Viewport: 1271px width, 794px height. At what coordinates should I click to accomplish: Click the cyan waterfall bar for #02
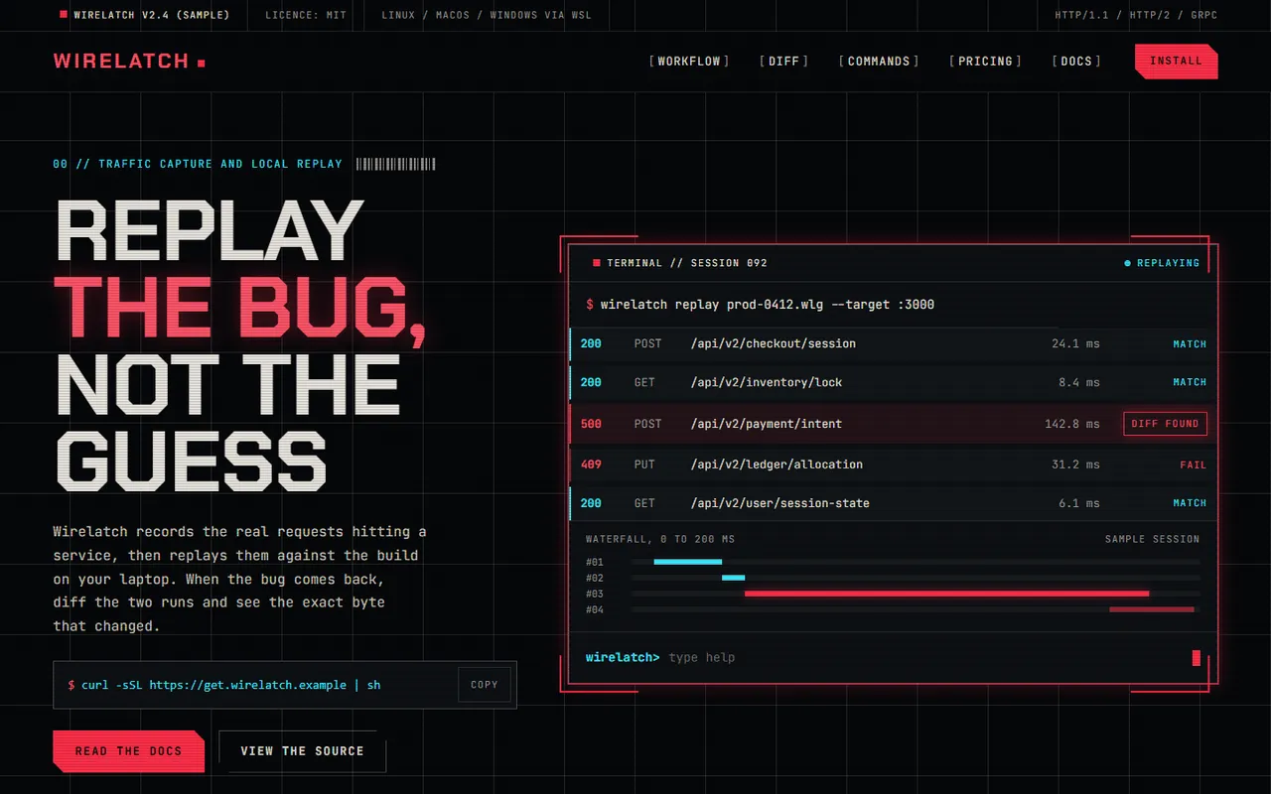point(734,578)
